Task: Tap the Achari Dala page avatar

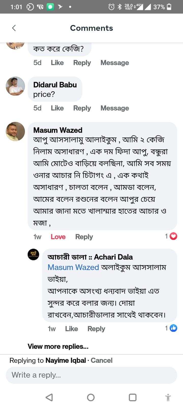Action: click(33, 254)
